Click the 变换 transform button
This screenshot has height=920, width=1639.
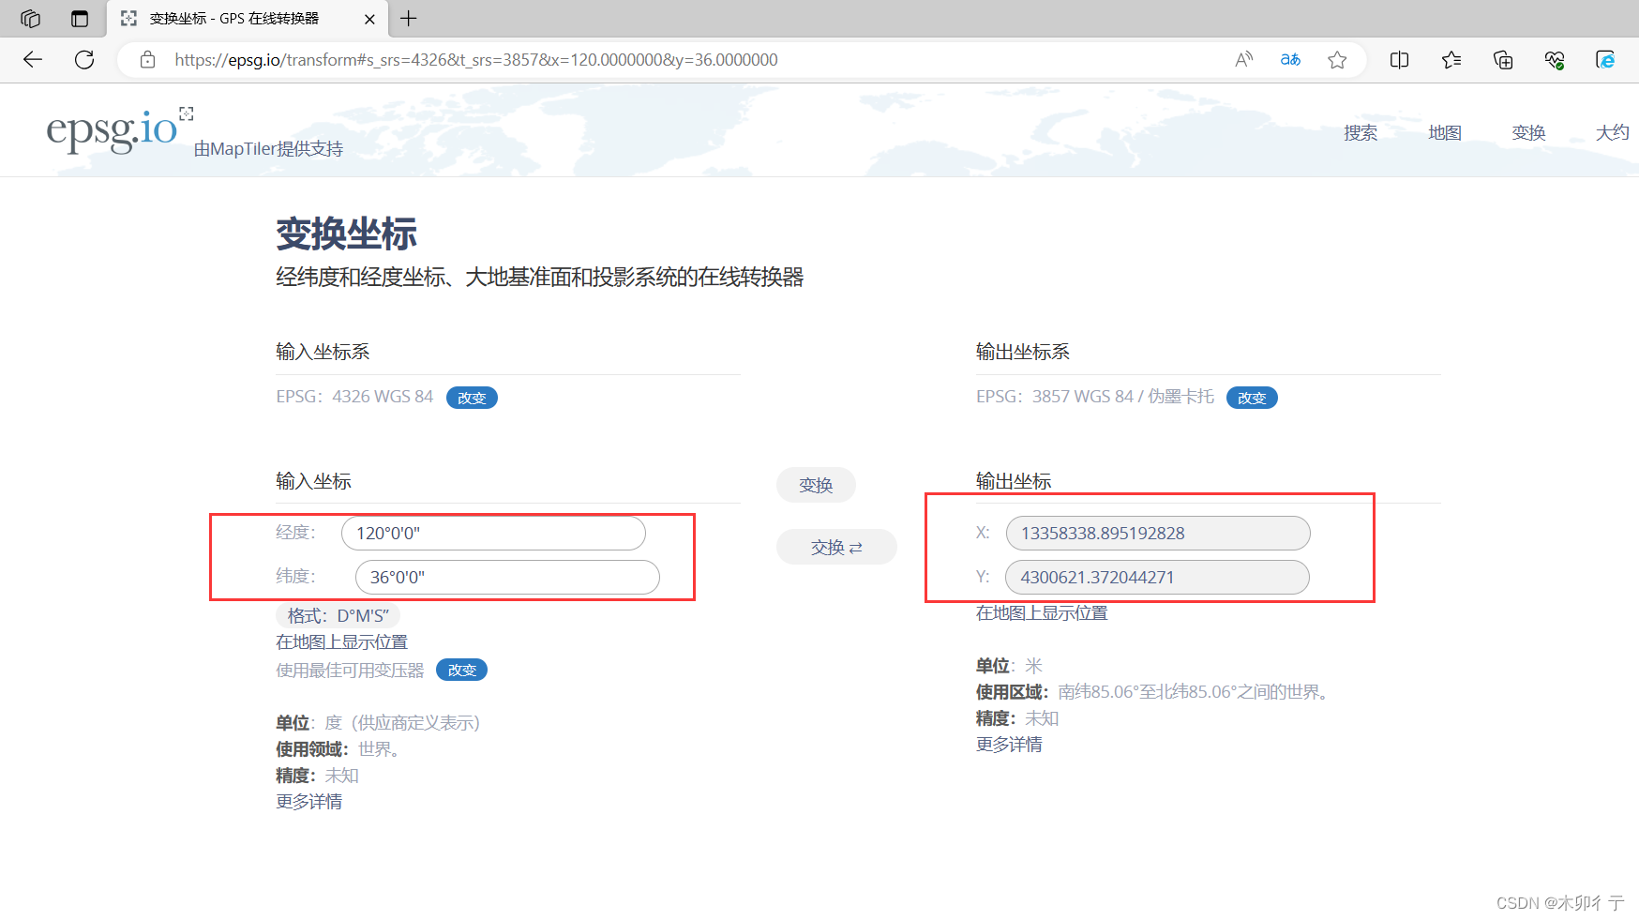[816, 485]
